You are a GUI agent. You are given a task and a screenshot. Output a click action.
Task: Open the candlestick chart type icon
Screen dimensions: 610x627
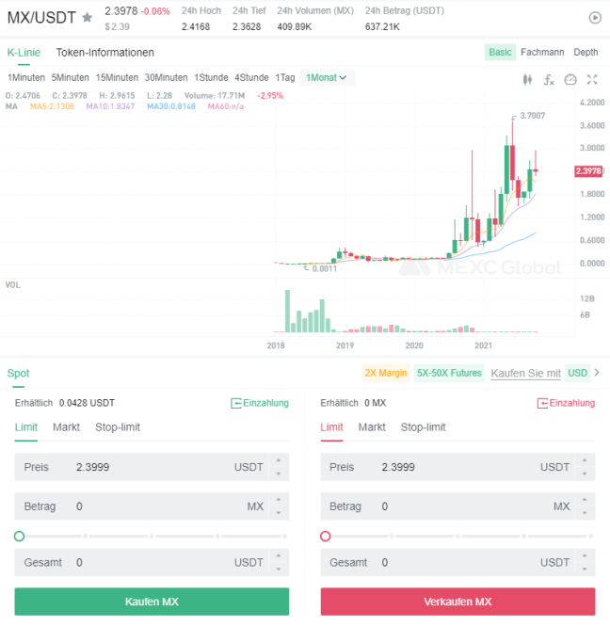(x=527, y=80)
